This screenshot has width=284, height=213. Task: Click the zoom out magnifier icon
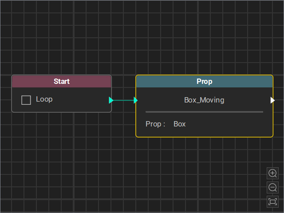pyautogui.click(x=272, y=187)
